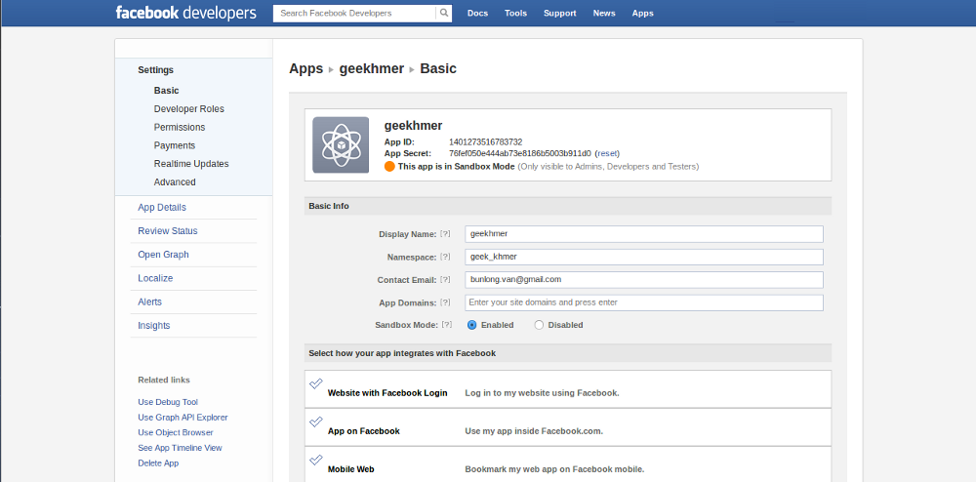
Task: Click reset link for App Secret
Action: pyautogui.click(x=607, y=153)
